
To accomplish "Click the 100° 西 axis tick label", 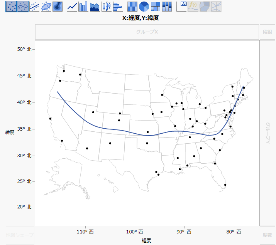I will 135,232.
